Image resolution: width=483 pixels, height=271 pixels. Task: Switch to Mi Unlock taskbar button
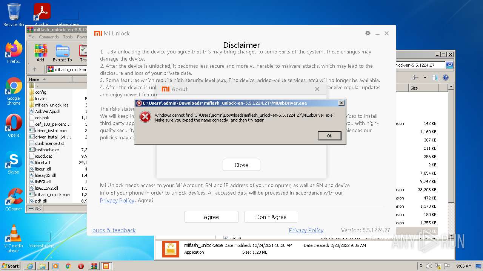click(106, 266)
